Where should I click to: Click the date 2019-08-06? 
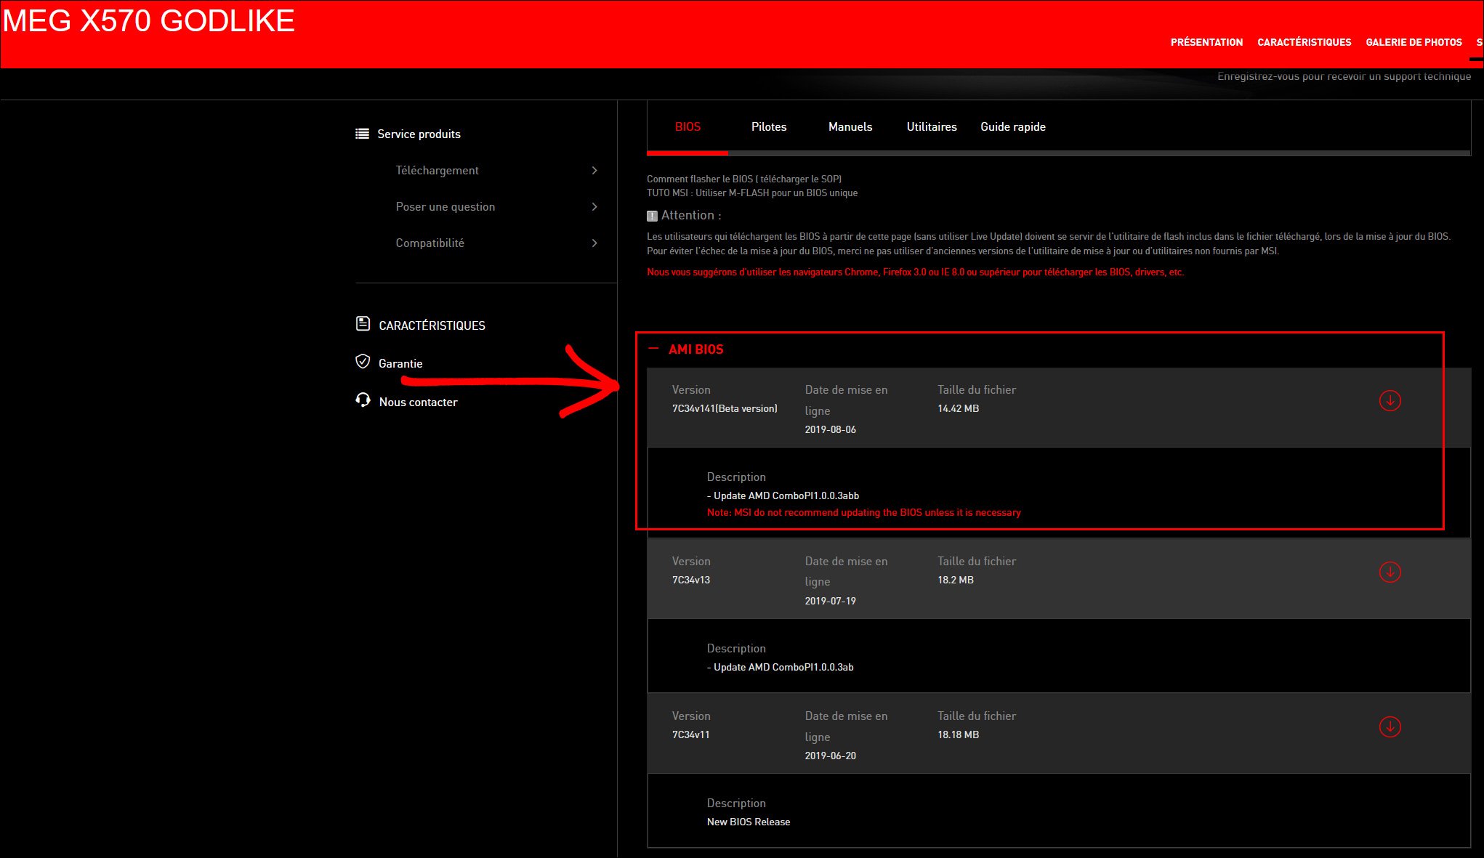(830, 429)
